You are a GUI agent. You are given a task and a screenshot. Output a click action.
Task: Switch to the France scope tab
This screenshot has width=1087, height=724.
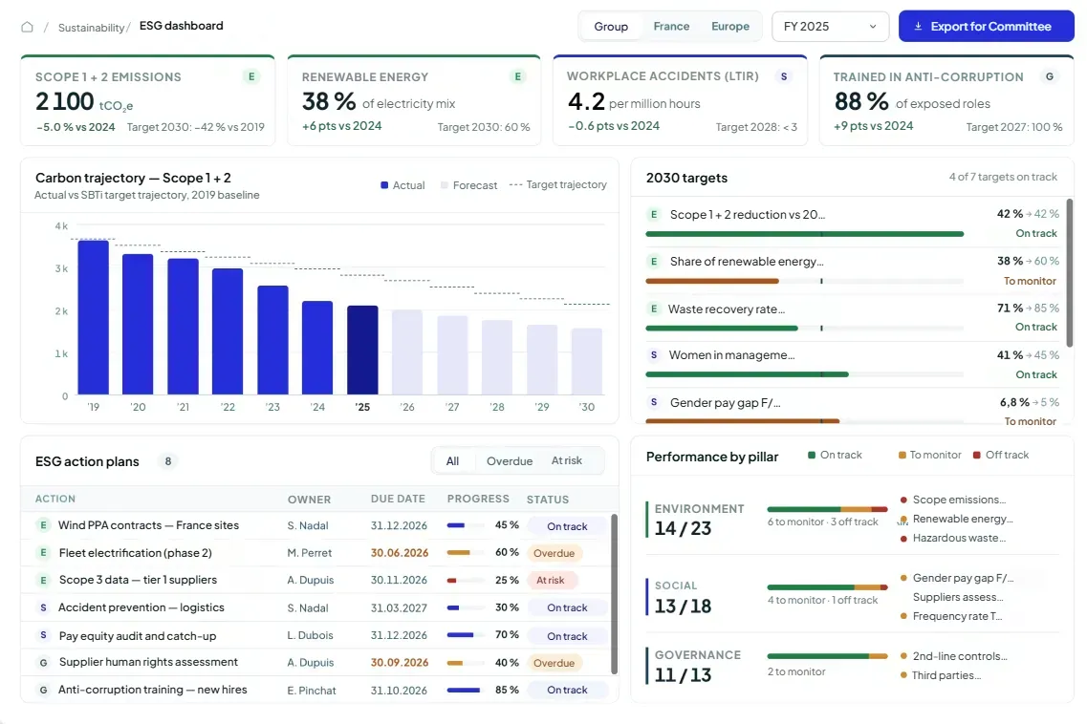coord(671,27)
